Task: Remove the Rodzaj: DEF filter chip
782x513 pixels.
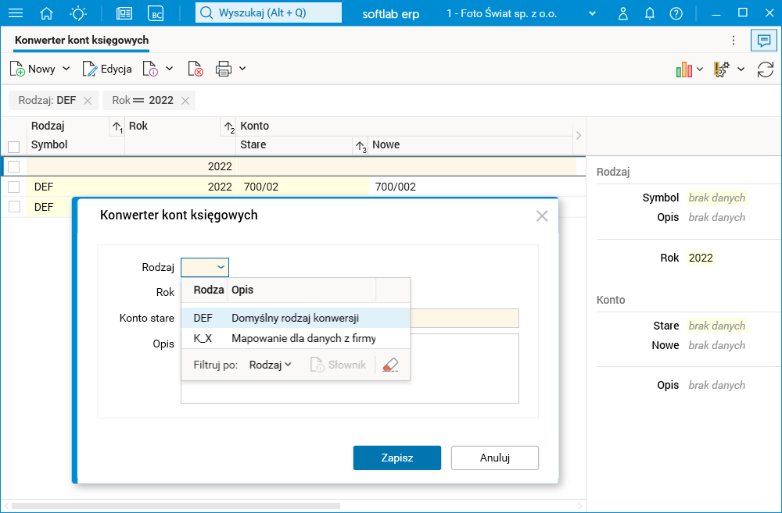Action: click(88, 101)
